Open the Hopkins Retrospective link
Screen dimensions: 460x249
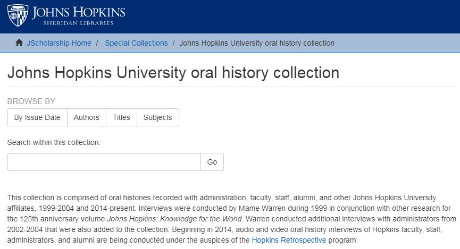point(289,240)
